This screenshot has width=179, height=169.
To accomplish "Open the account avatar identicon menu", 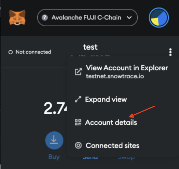I will pyautogui.click(x=159, y=18).
